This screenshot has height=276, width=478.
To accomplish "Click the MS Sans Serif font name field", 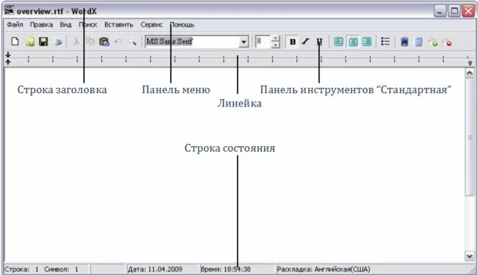I will [x=192, y=42].
